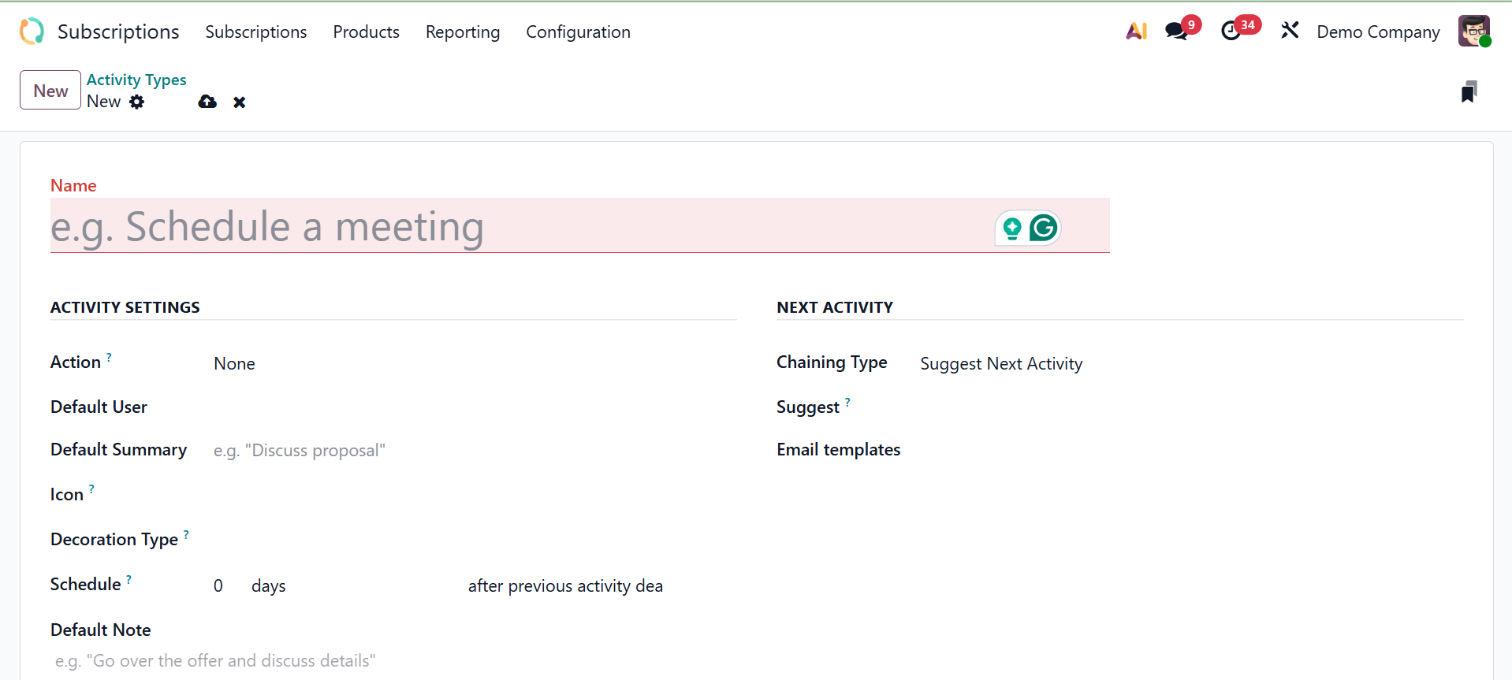
Task: Open the activities clock icon
Action: [1231, 32]
